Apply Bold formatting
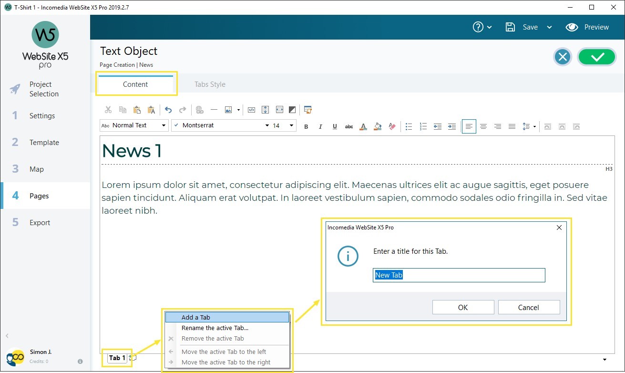This screenshot has height=373, width=625. (306, 126)
